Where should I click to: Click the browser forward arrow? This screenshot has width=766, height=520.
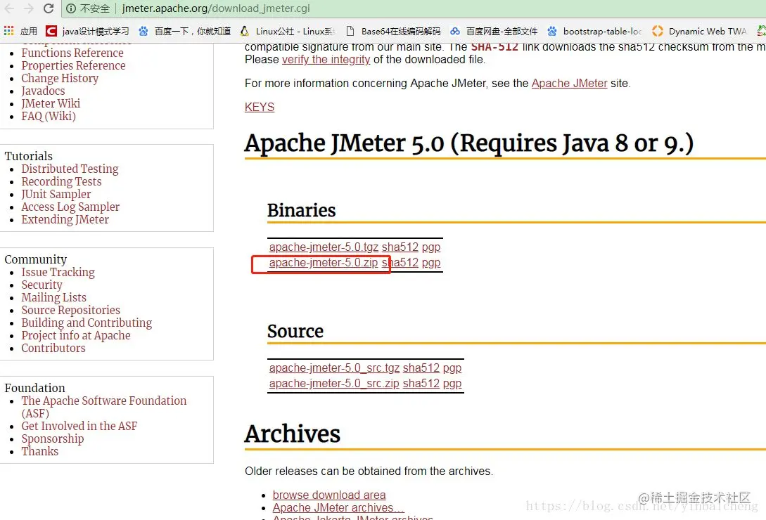click(28, 8)
